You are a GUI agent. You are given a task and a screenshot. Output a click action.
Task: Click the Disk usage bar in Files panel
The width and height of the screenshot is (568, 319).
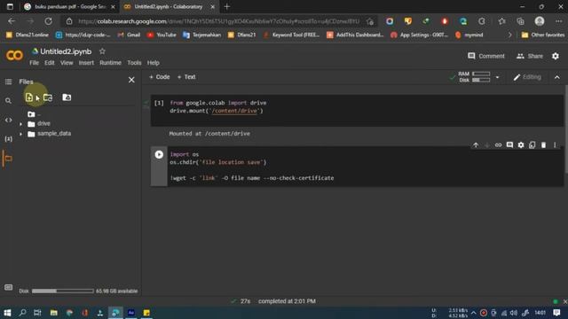pyautogui.click(x=63, y=291)
